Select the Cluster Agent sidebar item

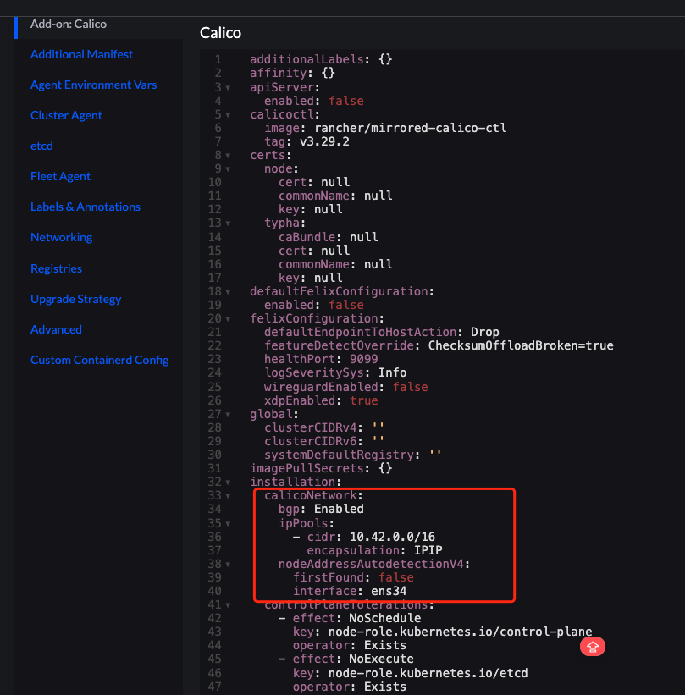[x=66, y=115]
